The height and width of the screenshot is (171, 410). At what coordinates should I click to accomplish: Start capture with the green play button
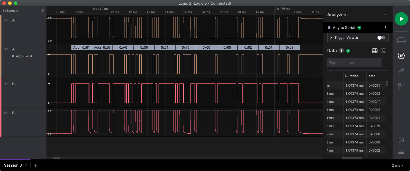(401, 19)
